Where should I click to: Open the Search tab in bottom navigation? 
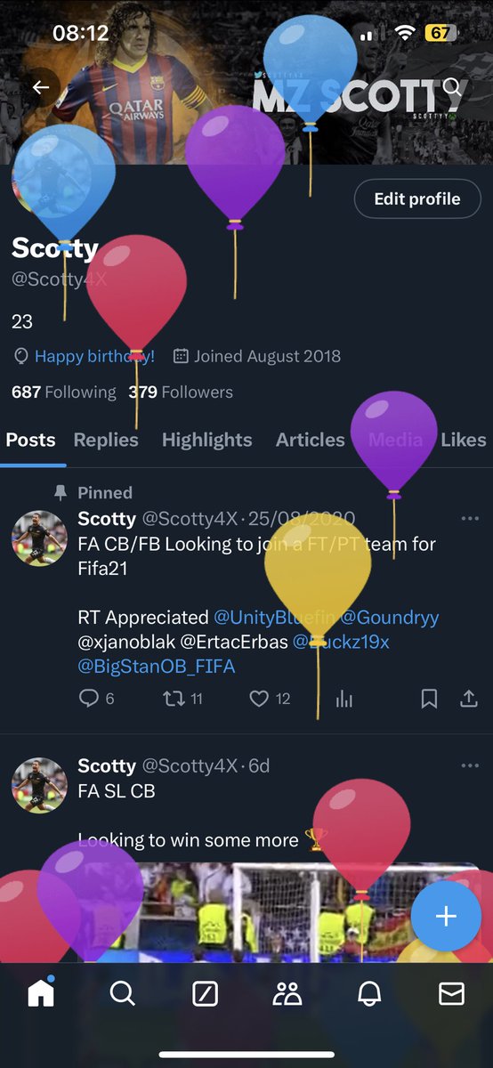pos(123,993)
